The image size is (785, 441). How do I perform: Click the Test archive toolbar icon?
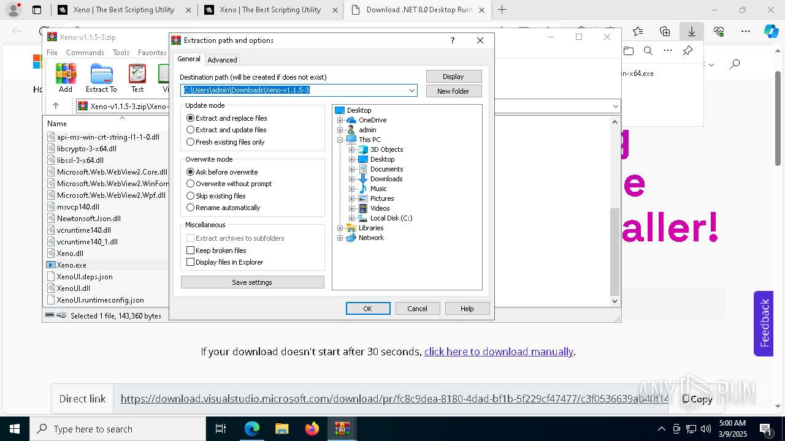pos(137,78)
